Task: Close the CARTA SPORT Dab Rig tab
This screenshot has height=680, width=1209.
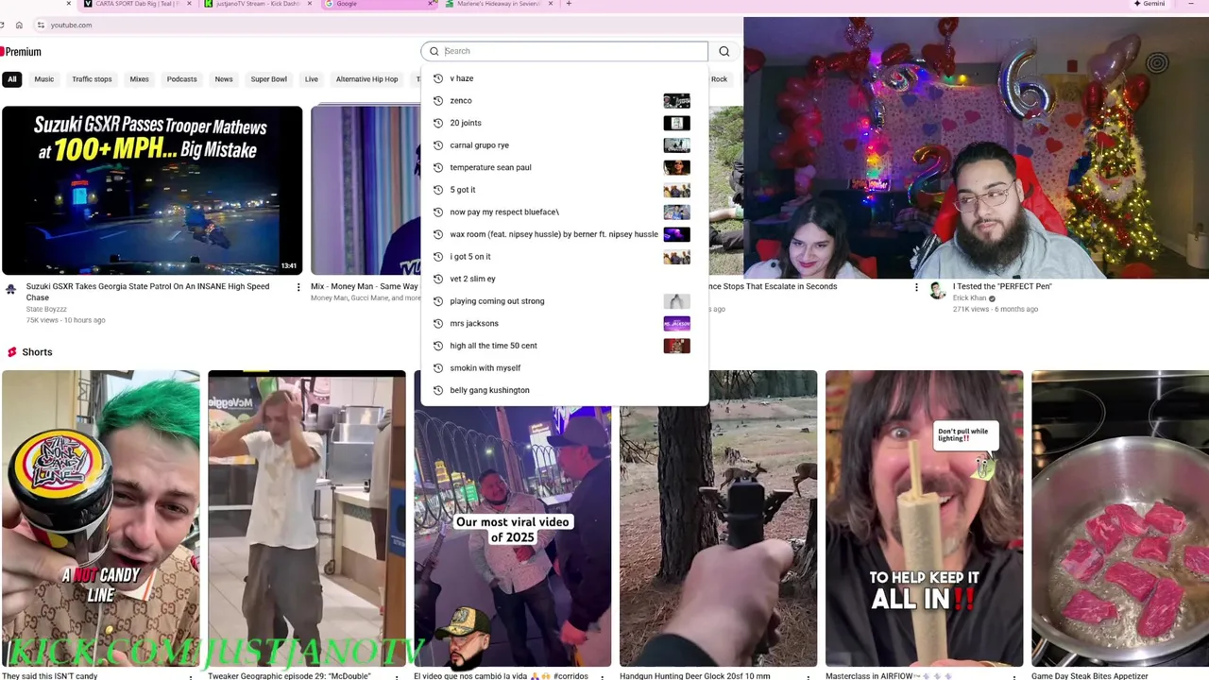Action: click(188, 4)
